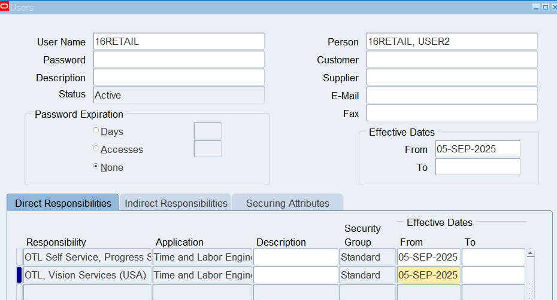Switch to Indirect Responsibilities tab
This screenshot has width=557, height=300.
point(176,203)
